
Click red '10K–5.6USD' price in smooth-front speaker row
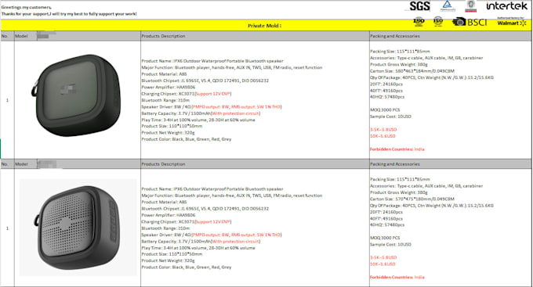click(x=383, y=136)
